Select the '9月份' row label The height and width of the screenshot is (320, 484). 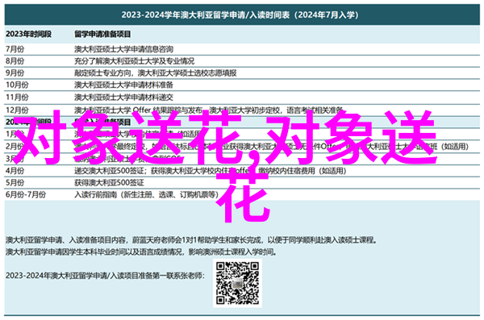pyautogui.click(x=15, y=73)
